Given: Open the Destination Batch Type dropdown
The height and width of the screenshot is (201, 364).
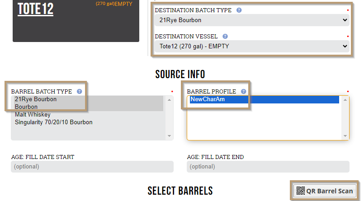Looking at the screenshot, I should 252,20.
